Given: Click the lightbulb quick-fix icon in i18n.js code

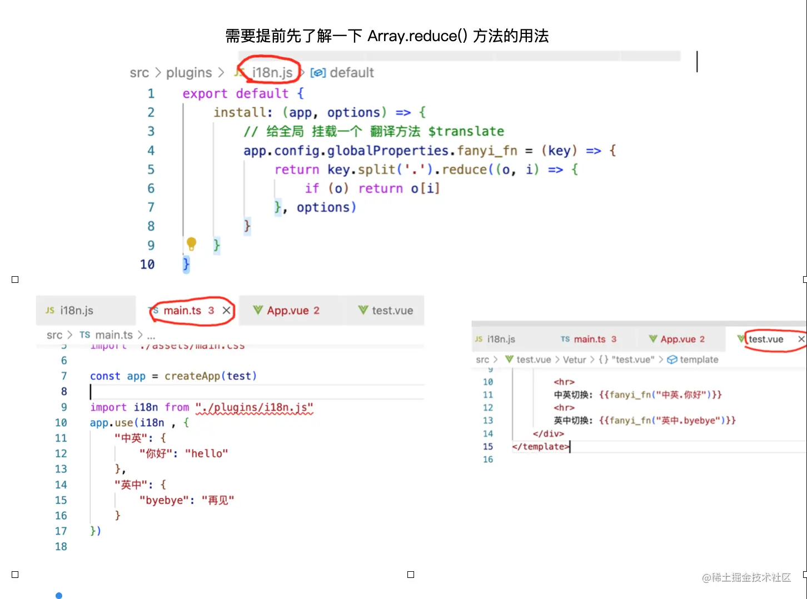Looking at the screenshot, I should pyautogui.click(x=191, y=243).
